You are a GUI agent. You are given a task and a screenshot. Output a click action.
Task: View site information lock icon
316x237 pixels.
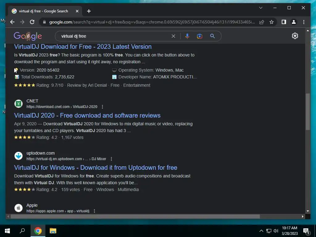click(44, 22)
